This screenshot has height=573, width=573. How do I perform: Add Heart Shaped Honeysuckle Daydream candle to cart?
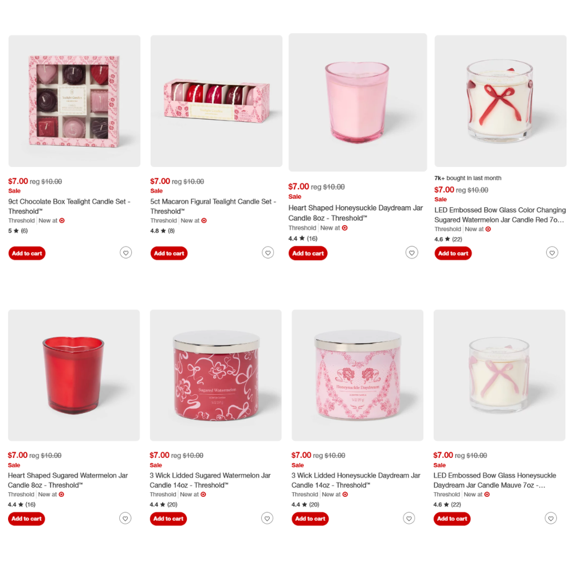coord(308,253)
